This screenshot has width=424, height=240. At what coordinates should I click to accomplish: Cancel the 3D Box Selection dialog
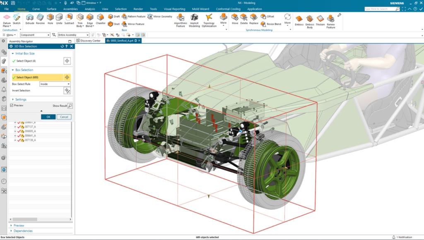[64, 117]
